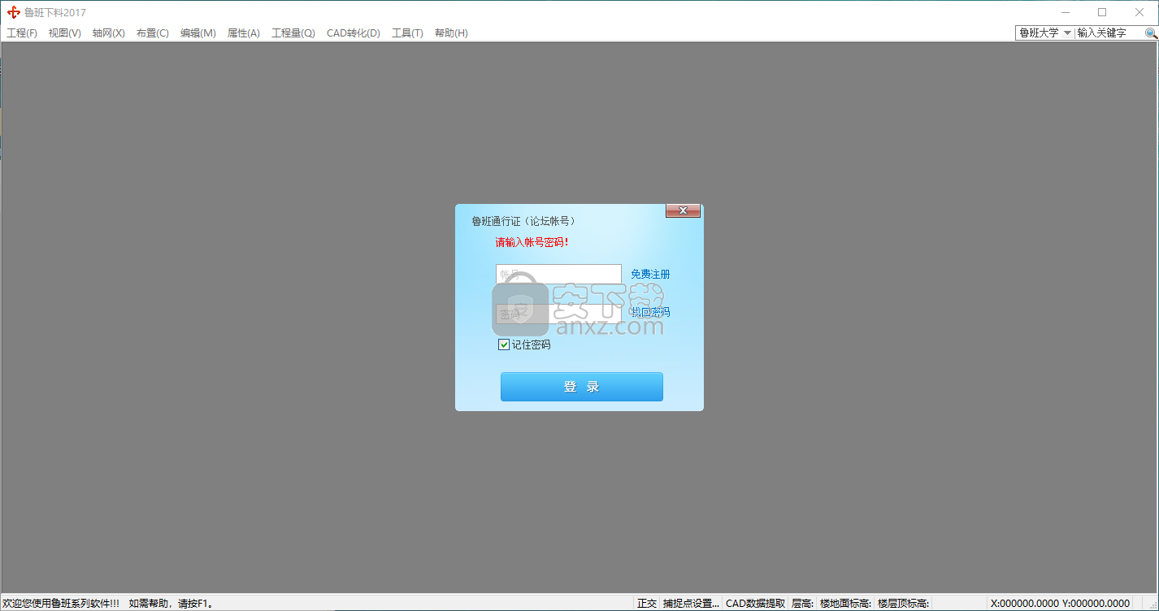Click the 层高: status bar entry
This screenshot has height=611, width=1159.
click(802, 604)
